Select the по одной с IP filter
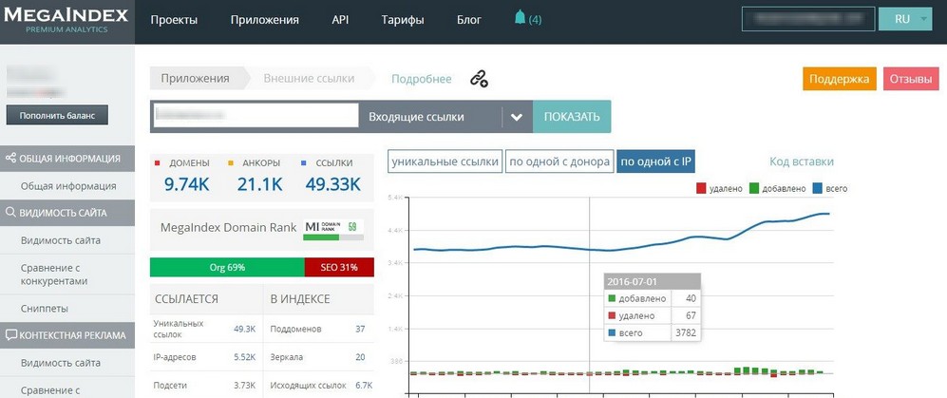Screen dimensions: 947x398 [656, 161]
